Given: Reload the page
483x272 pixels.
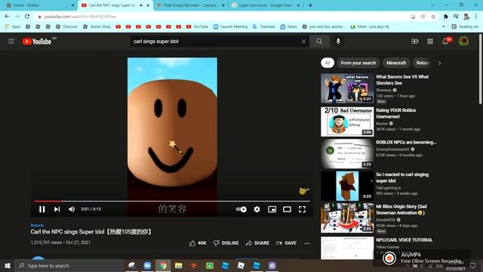Looking at the screenshot, I should (x=27, y=17).
